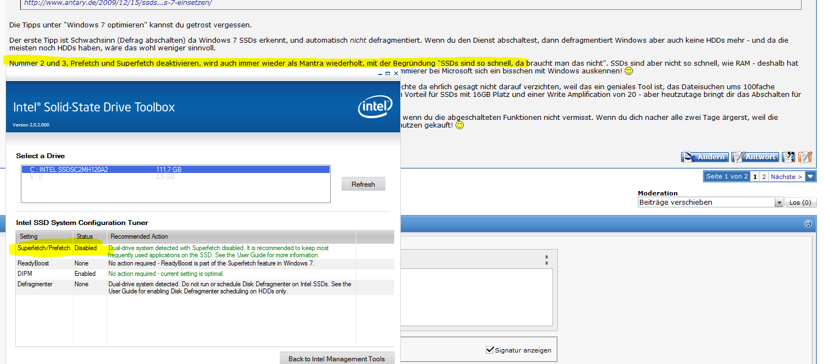Select the DIPM setting row
Screen dimensions: 824x364
tap(205, 274)
